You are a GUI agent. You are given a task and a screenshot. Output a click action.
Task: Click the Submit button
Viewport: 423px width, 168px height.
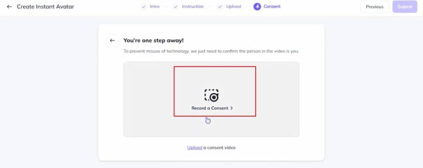[x=405, y=7]
